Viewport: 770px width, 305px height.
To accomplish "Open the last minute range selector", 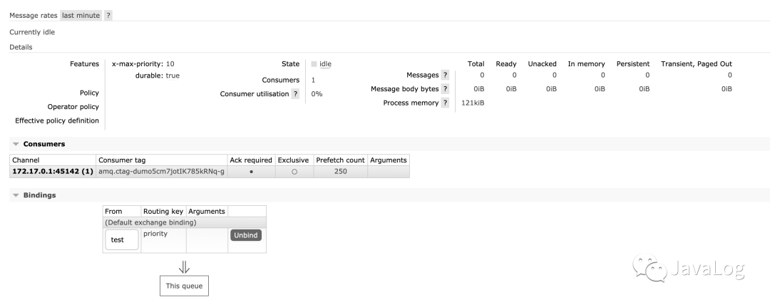I will pyautogui.click(x=81, y=15).
